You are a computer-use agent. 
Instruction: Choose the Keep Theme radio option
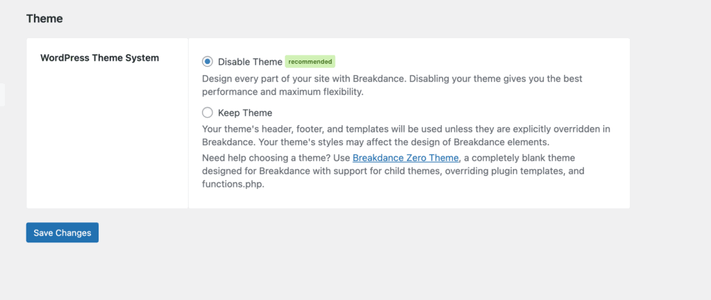(x=207, y=112)
